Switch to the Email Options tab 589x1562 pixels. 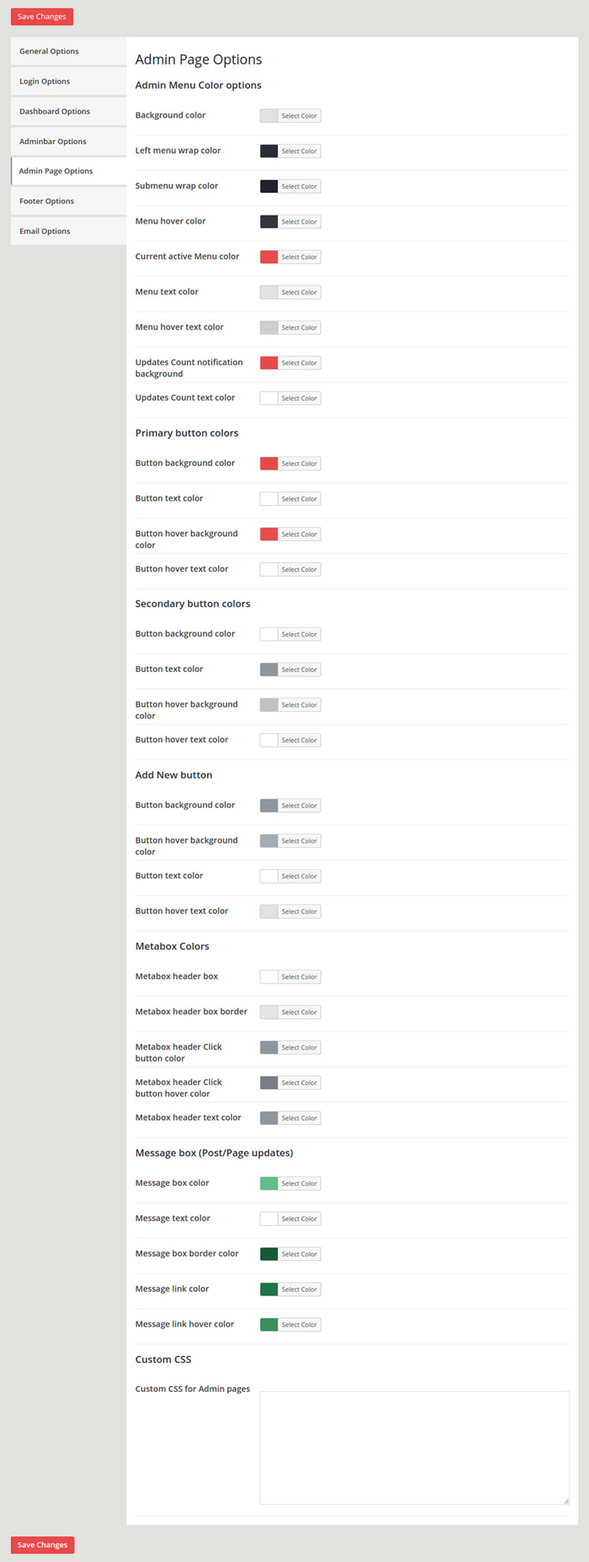point(45,231)
